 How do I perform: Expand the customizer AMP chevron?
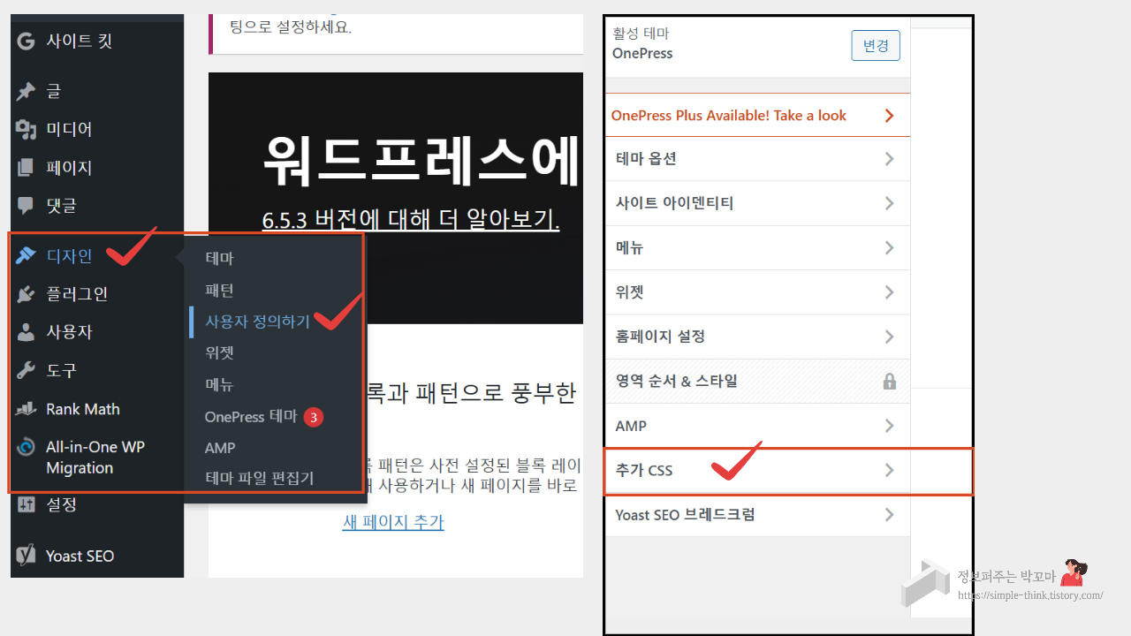(890, 426)
